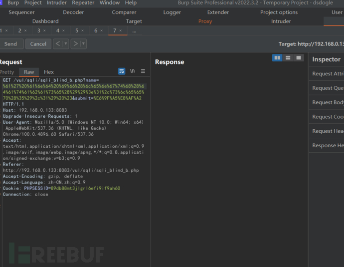Switch request view to Hex

coord(49,72)
